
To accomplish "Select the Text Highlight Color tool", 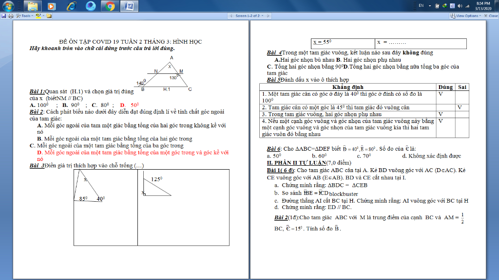I will pos(38,16).
